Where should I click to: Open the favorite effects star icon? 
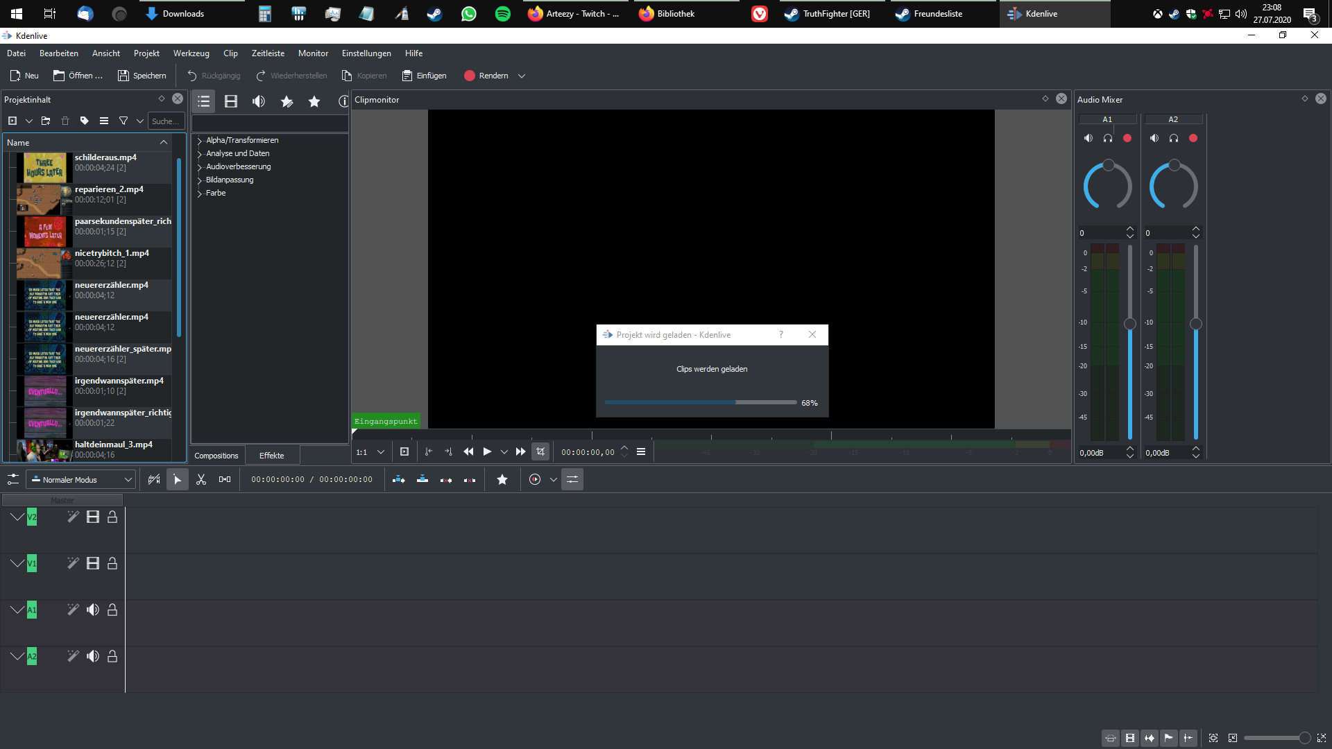pyautogui.click(x=314, y=101)
